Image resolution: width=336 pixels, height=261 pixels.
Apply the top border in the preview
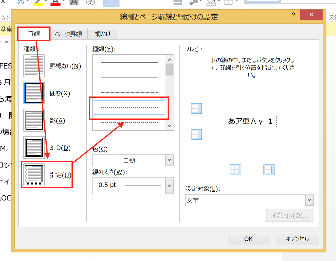[196, 108]
